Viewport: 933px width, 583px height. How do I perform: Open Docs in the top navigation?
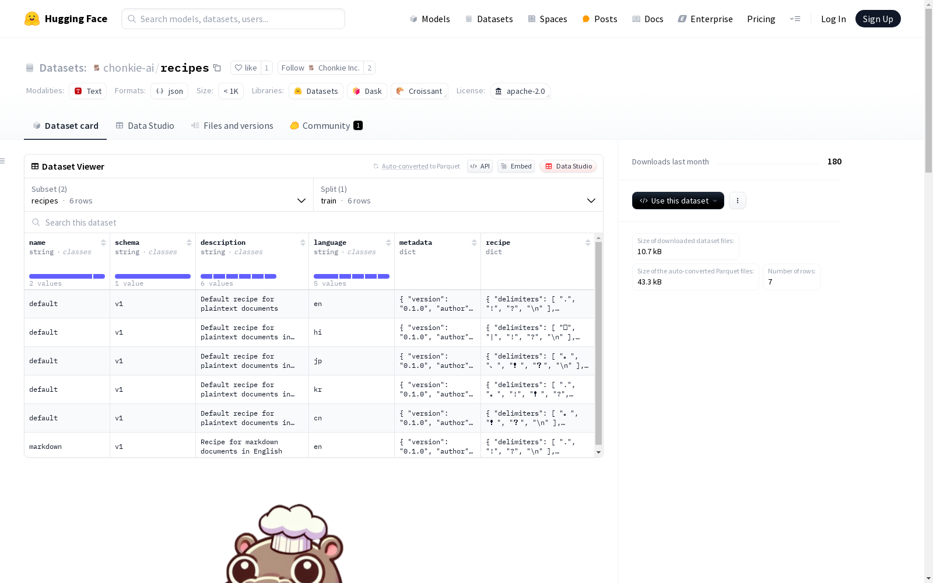648,19
